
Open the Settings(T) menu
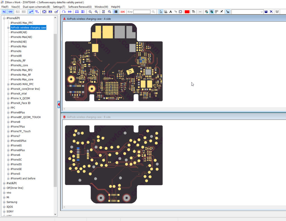click(x=59, y=7)
